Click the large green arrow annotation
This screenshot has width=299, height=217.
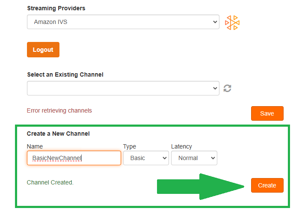pos(201,187)
